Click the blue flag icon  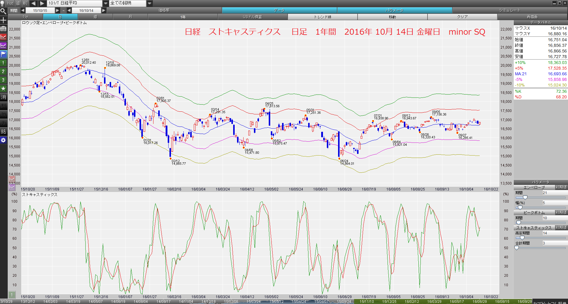tap(3, 54)
